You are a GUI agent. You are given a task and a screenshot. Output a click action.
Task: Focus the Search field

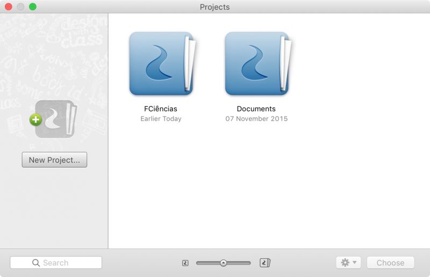click(x=56, y=263)
